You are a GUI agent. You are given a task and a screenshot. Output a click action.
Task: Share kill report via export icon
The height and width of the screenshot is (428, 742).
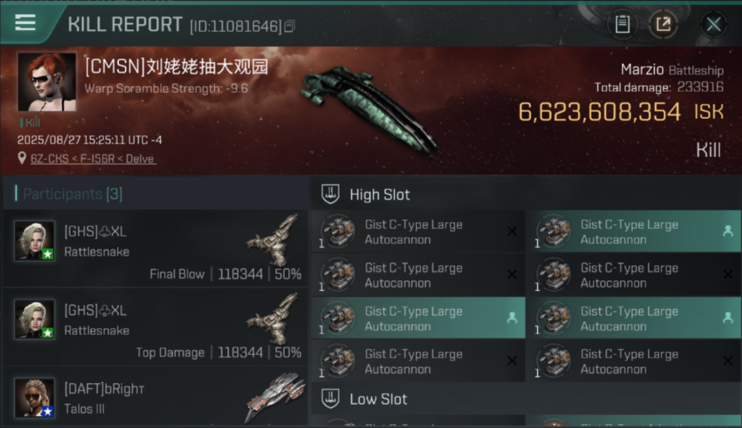point(663,25)
